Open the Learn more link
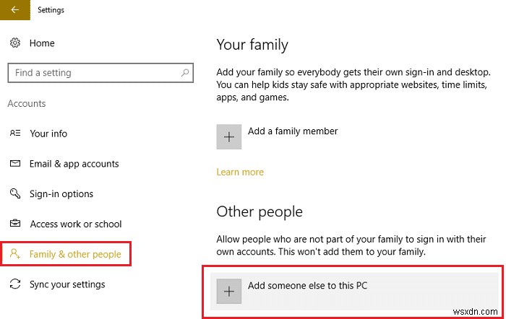 (240, 172)
